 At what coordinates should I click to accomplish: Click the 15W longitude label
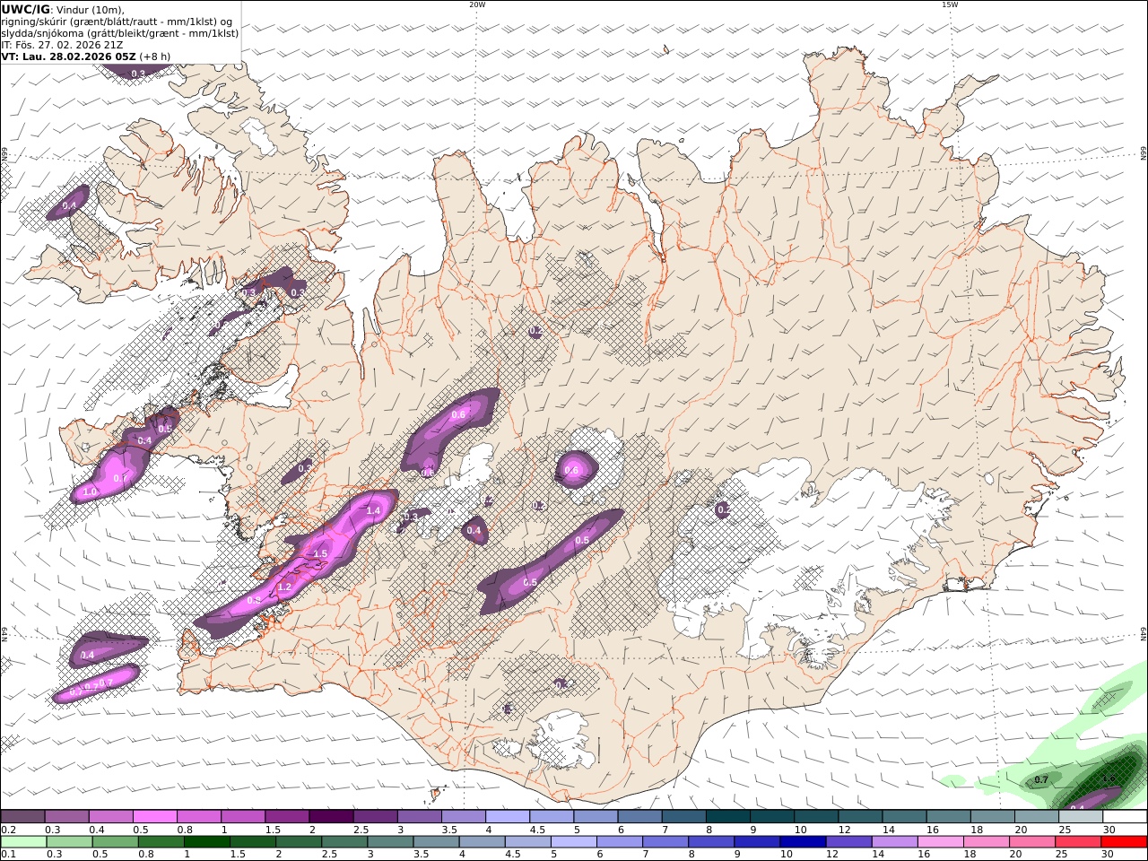coord(949,4)
